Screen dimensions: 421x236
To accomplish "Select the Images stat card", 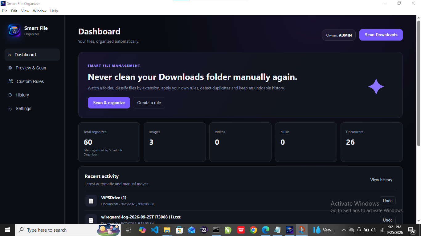I will pyautogui.click(x=175, y=142).
